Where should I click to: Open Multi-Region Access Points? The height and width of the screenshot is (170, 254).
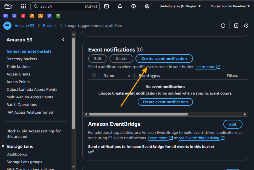pyautogui.click(x=30, y=97)
